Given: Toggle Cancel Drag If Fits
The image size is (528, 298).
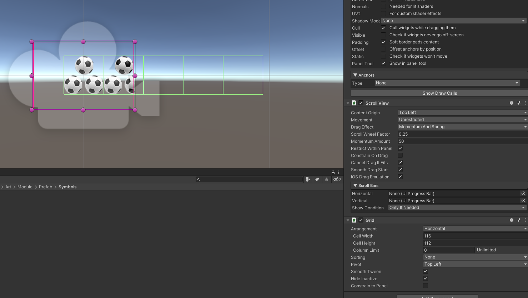Looking at the screenshot, I should (x=400, y=162).
